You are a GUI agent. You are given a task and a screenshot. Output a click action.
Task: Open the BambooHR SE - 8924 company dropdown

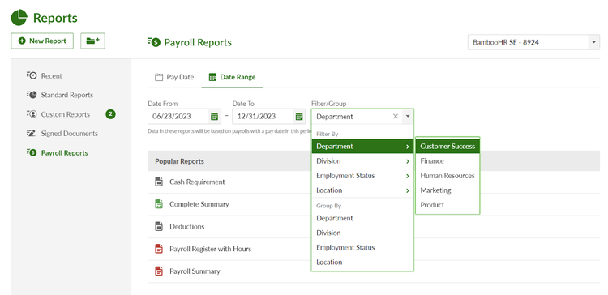533,42
